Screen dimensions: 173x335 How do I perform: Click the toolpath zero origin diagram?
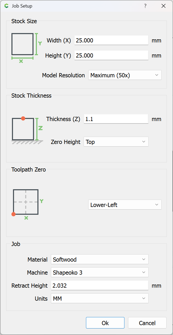click(26, 202)
